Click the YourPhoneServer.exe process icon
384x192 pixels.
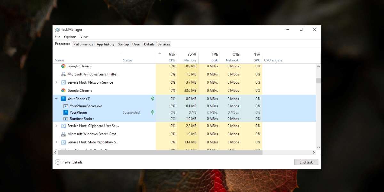click(66, 106)
